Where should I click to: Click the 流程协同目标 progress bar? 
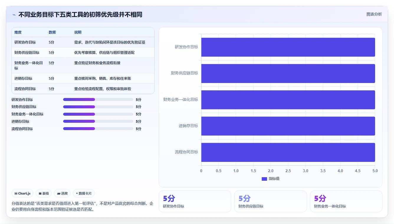98,129
